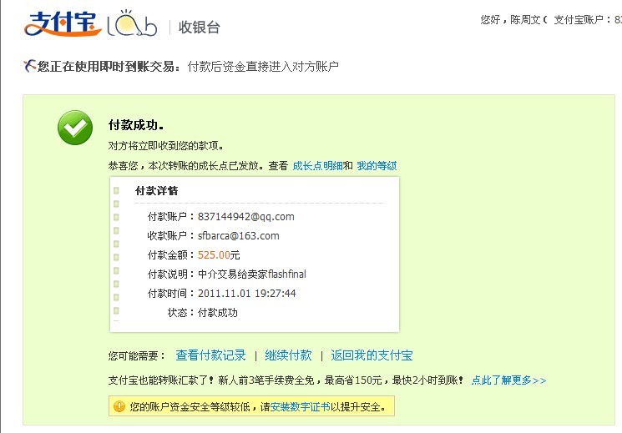Click the payer account 837144942@qq.com
This screenshot has height=433, width=622.
point(245,217)
